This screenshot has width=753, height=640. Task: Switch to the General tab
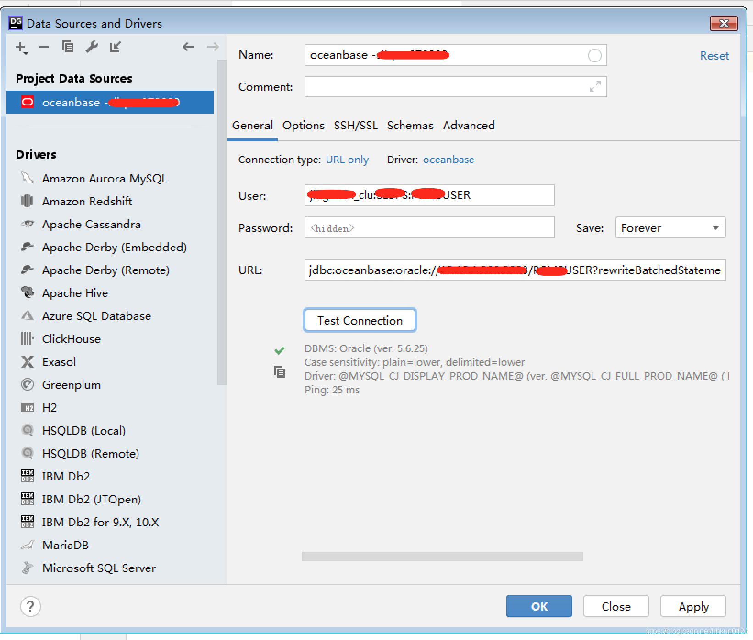pyautogui.click(x=252, y=125)
